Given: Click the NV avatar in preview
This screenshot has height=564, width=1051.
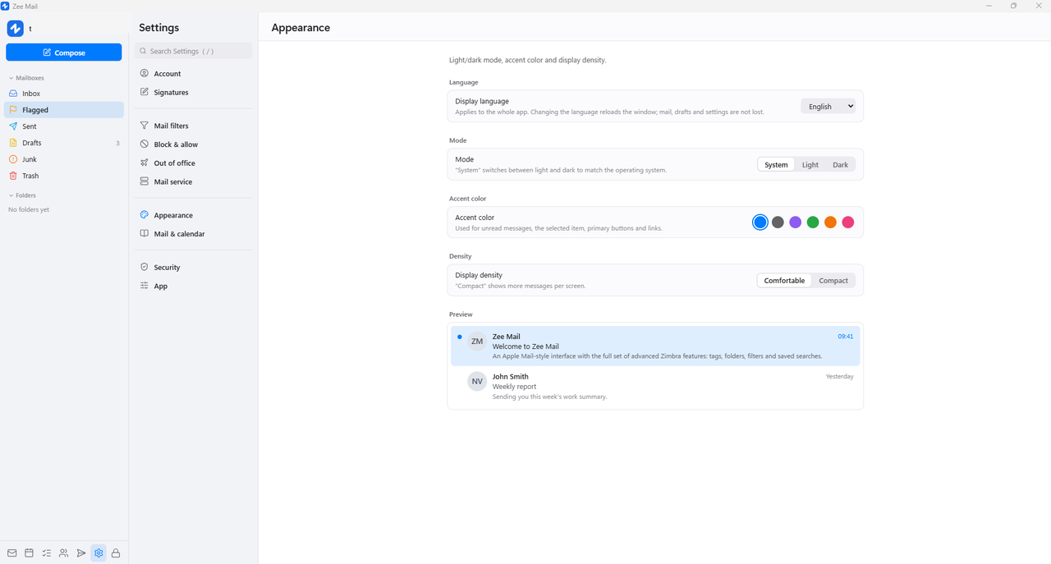Looking at the screenshot, I should point(477,381).
